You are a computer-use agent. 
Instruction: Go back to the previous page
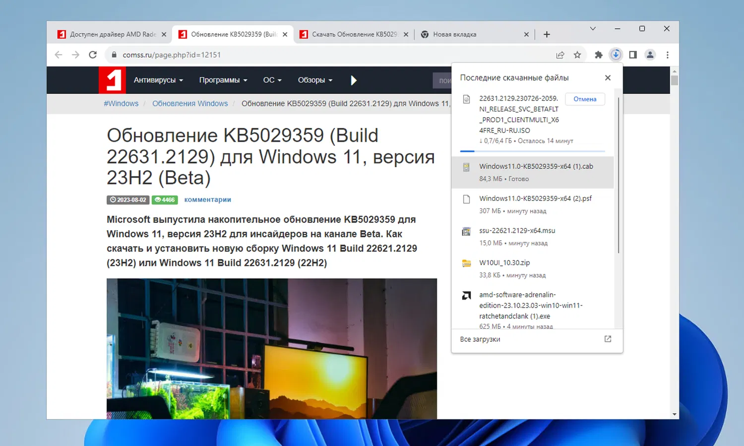click(59, 55)
